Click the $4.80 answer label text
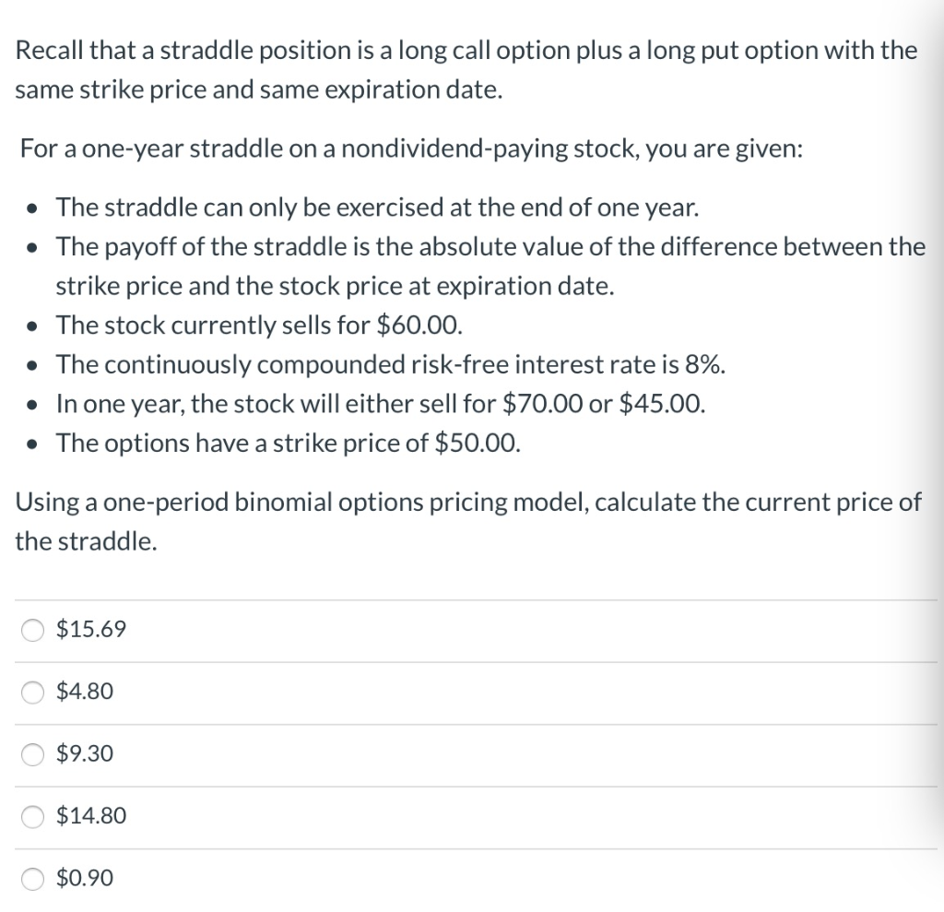This screenshot has height=912, width=944. (x=83, y=692)
